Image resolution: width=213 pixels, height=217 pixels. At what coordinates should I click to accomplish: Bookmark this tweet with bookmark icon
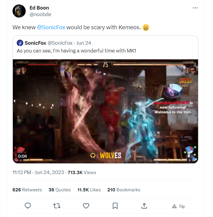coord(115,206)
